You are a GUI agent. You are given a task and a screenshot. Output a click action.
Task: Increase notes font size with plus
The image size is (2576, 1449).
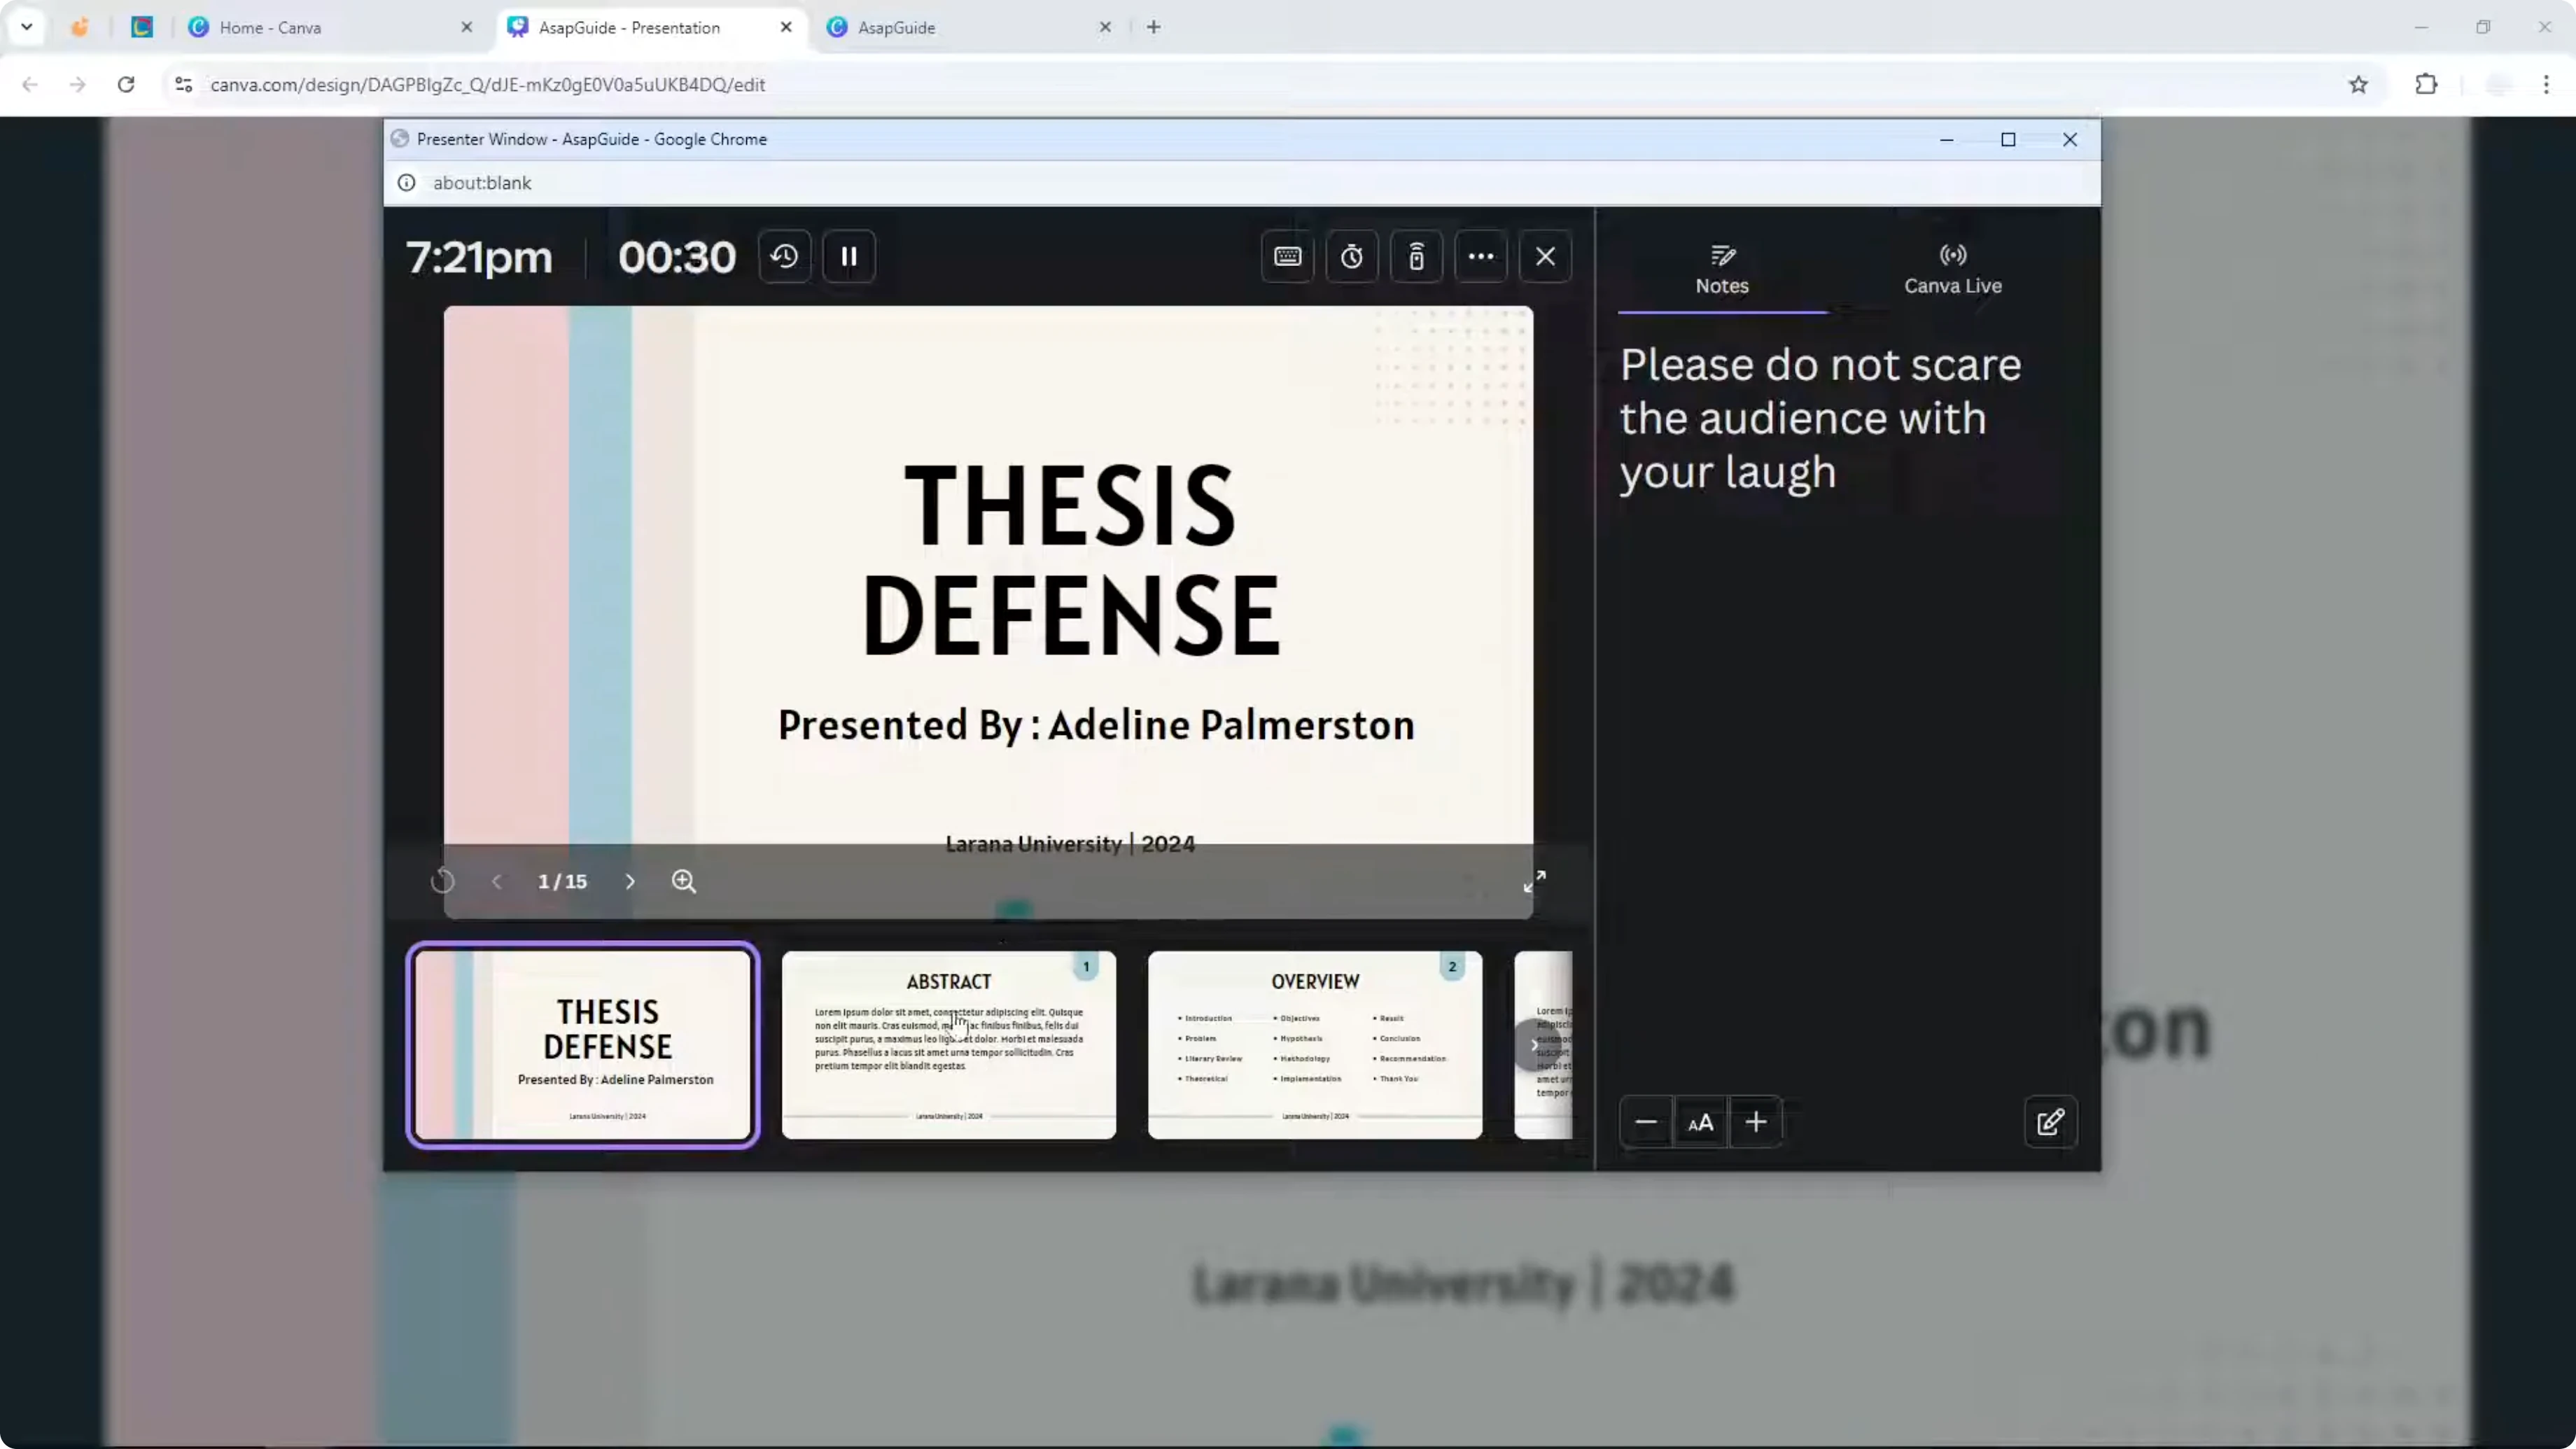1756,1122
